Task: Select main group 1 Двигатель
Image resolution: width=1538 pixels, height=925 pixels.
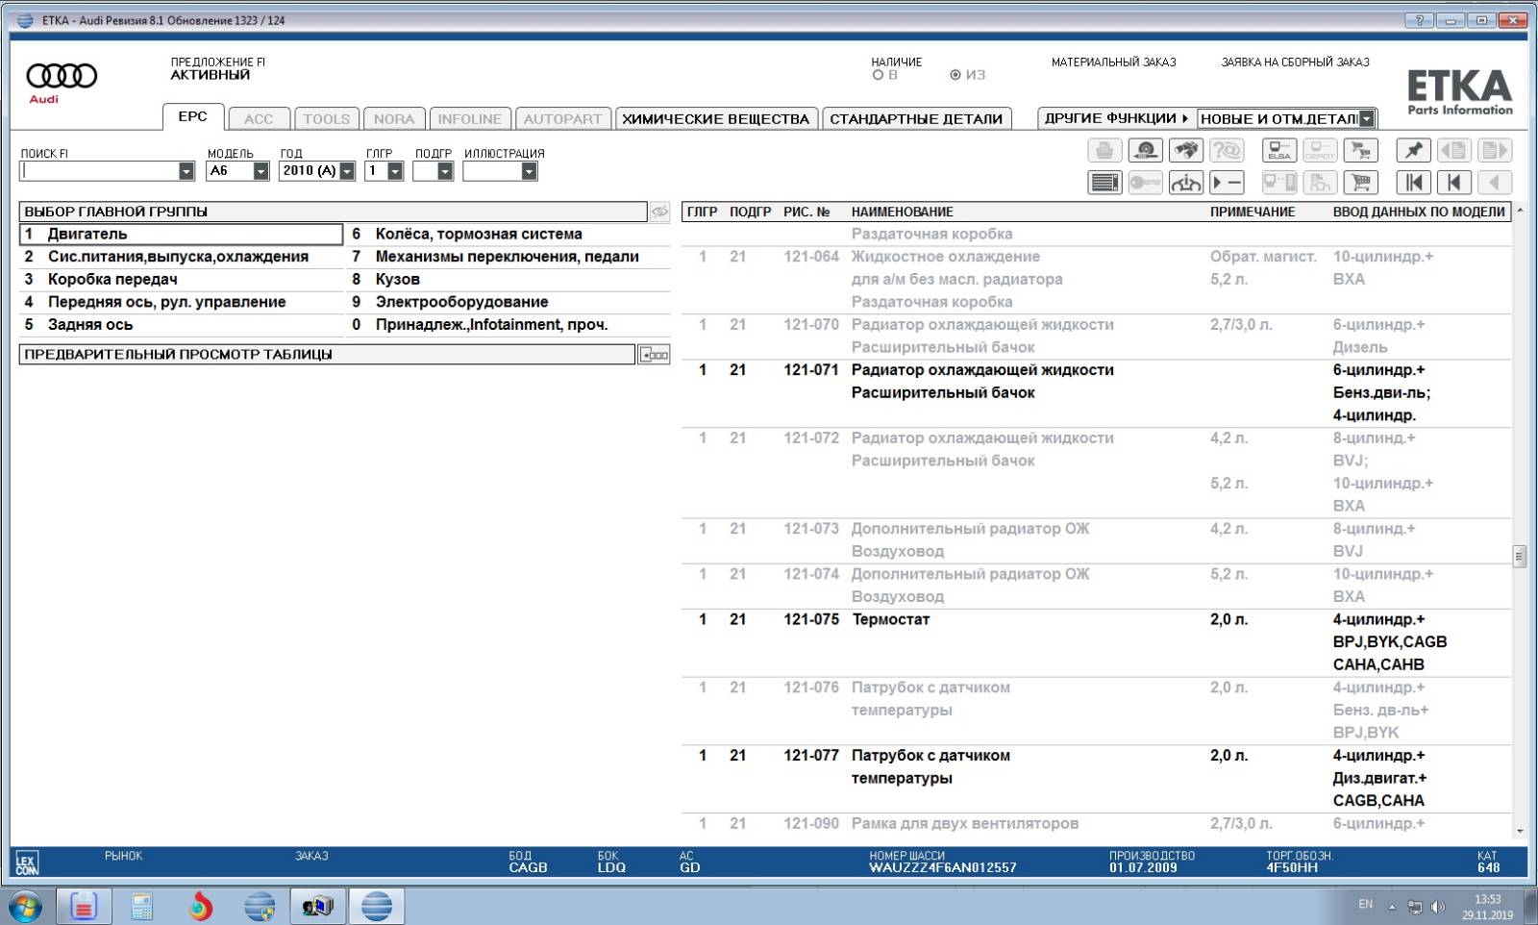Action: coord(182,234)
